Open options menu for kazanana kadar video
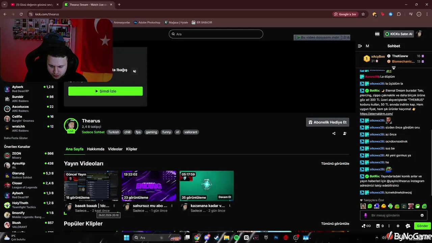This screenshot has width=432, height=243. click(x=230, y=206)
